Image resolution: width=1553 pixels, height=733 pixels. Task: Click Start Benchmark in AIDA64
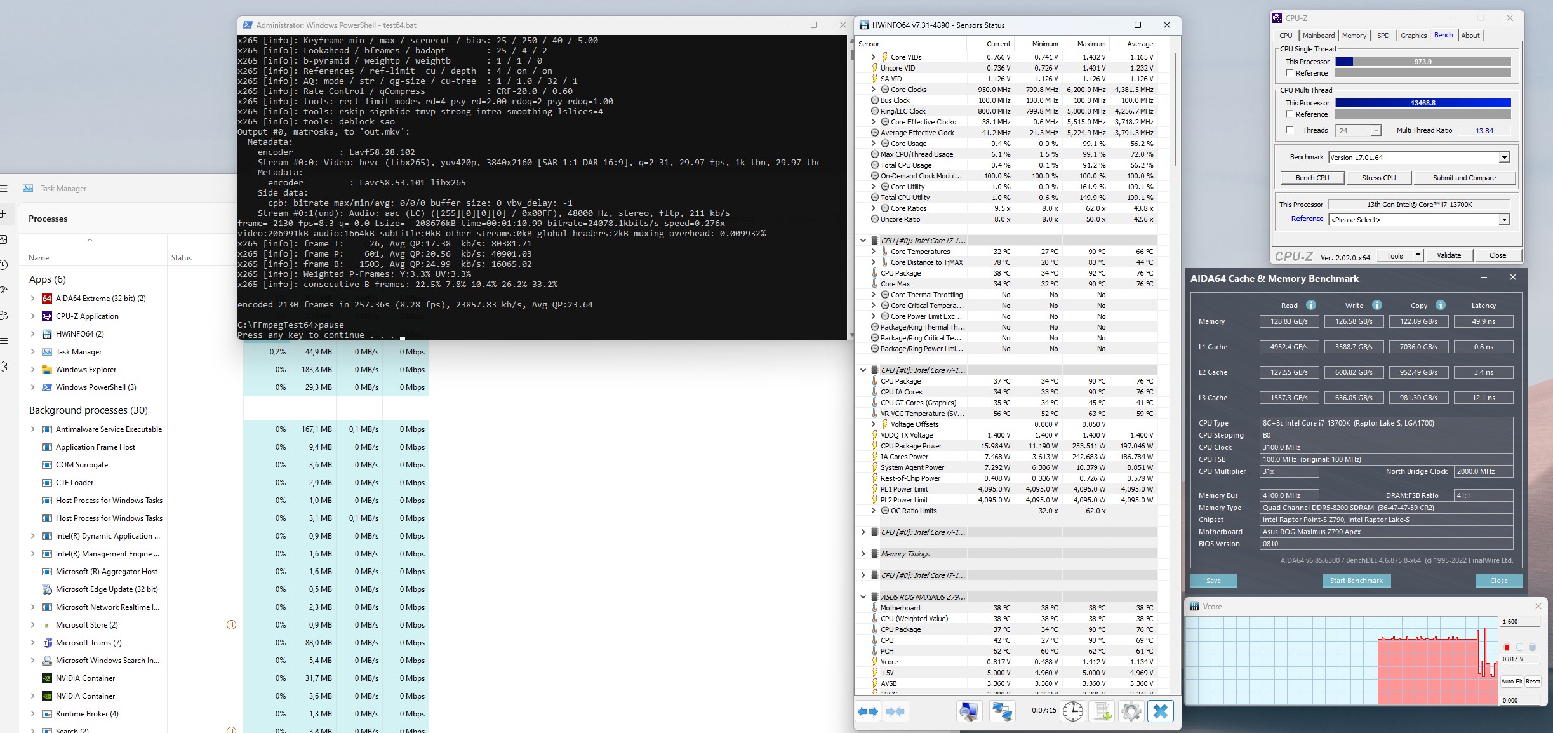pos(1356,581)
